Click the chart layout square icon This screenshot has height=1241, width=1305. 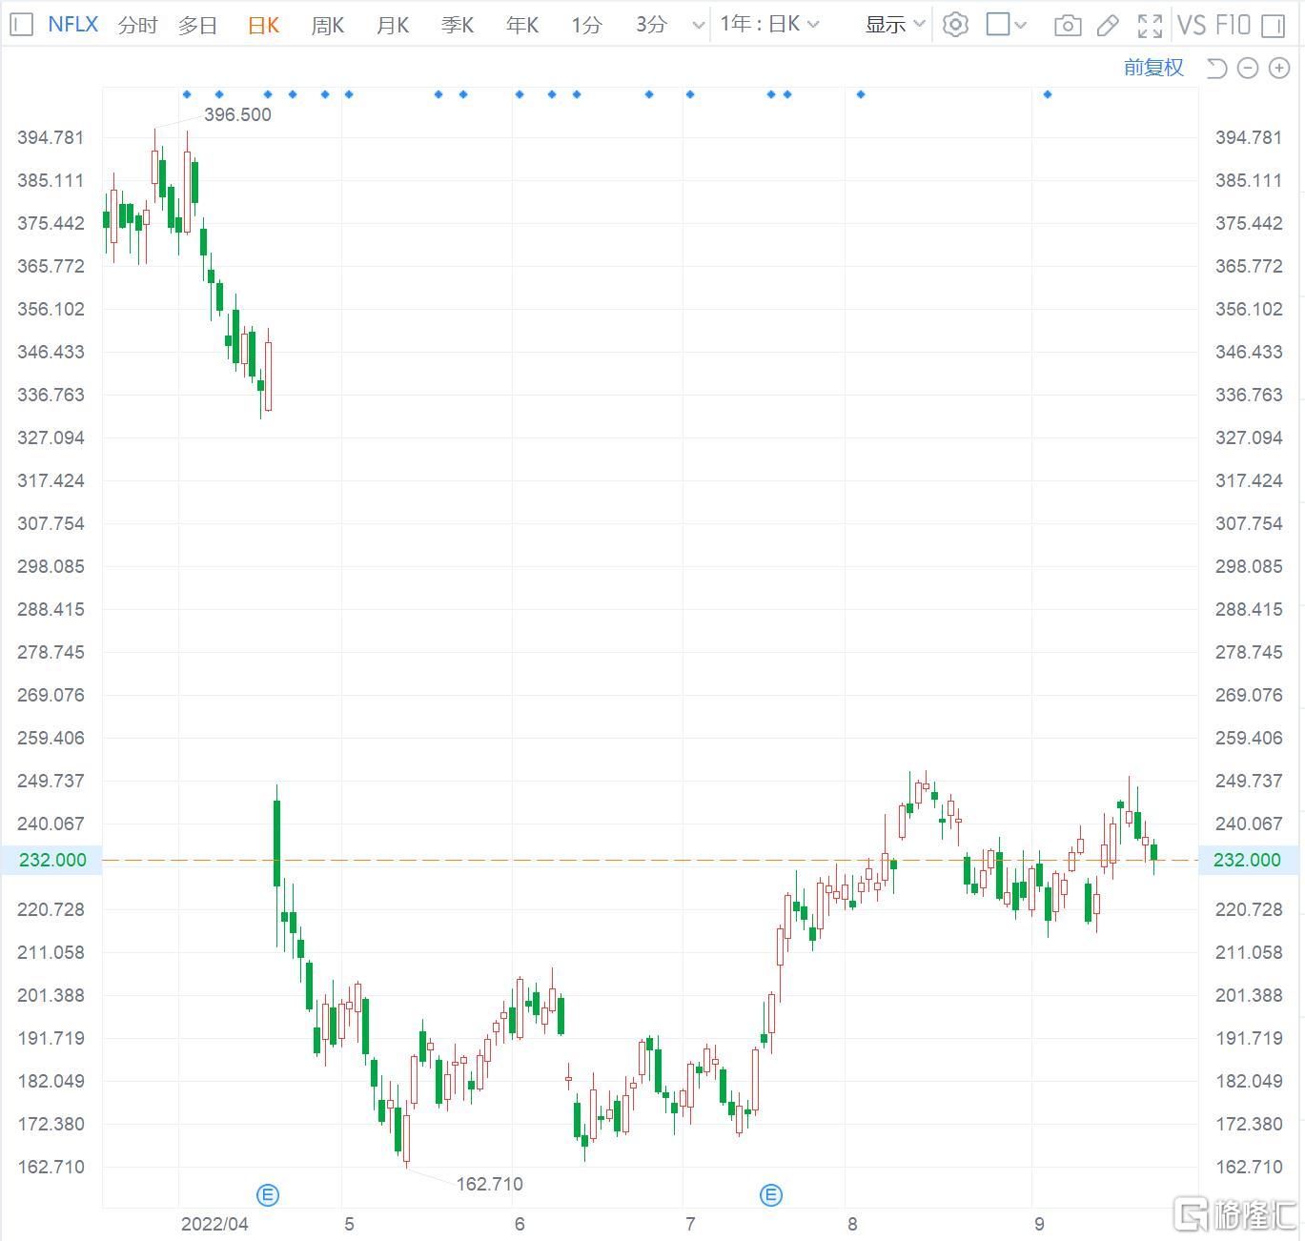997,25
